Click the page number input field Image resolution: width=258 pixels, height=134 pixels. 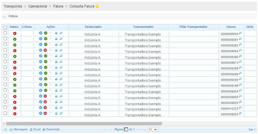[126, 130]
